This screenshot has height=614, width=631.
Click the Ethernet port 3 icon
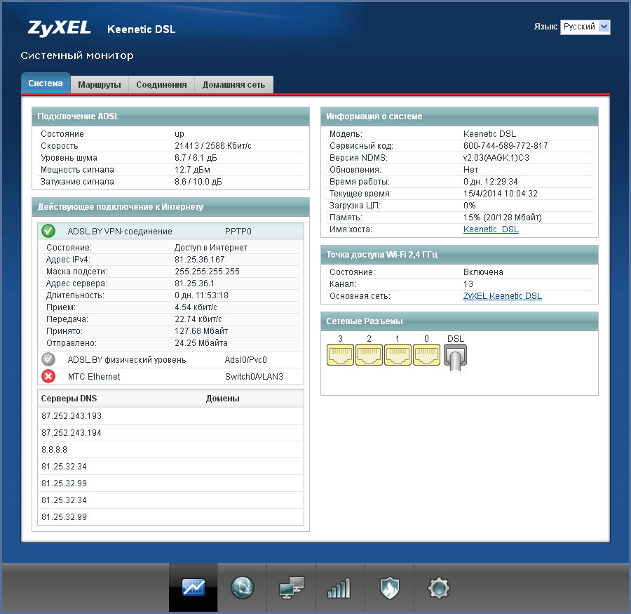(x=340, y=356)
